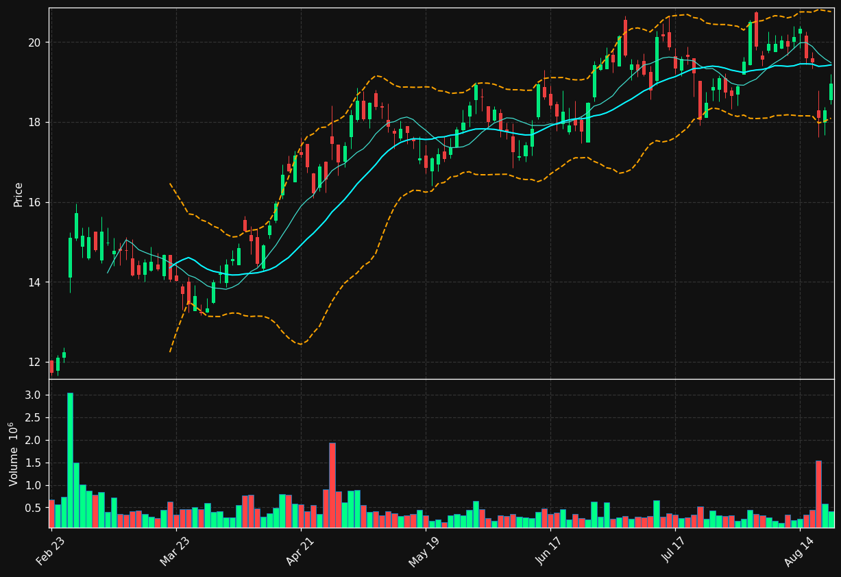The height and width of the screenshot is (577, 841).
Task: Click the volume axis value 3.0
Action: pyautogui.click(x=34, y=395)
